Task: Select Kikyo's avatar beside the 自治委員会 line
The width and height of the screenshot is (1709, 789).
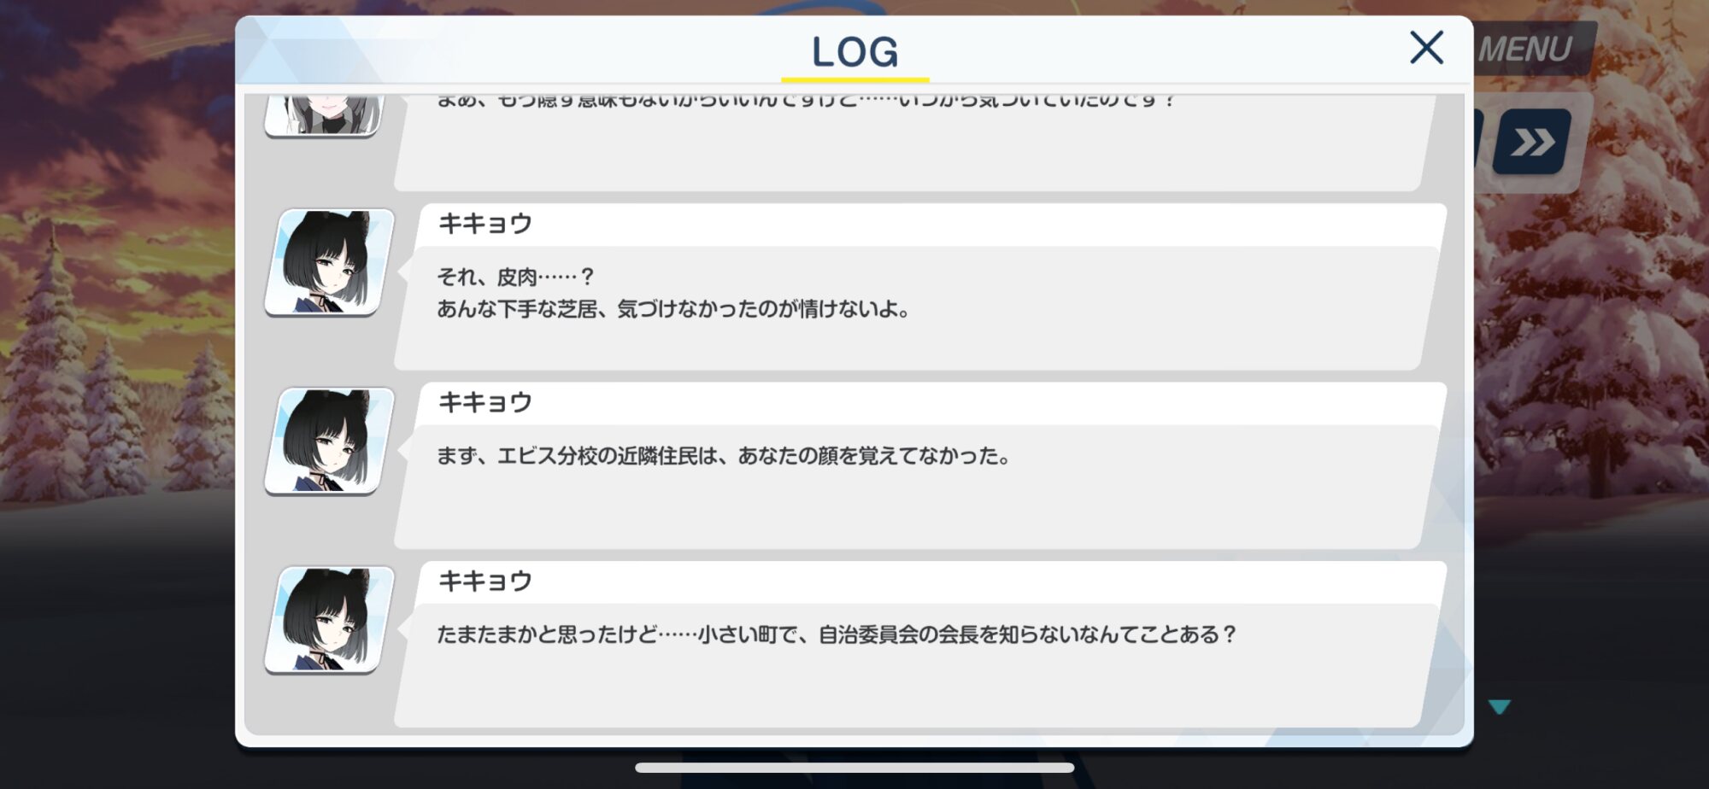Action: (330, 620)
